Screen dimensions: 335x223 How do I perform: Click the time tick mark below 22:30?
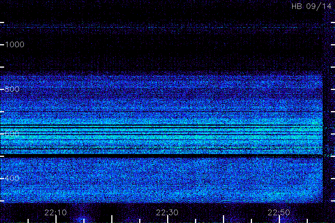pyautogui.click(x=167, y=219)
